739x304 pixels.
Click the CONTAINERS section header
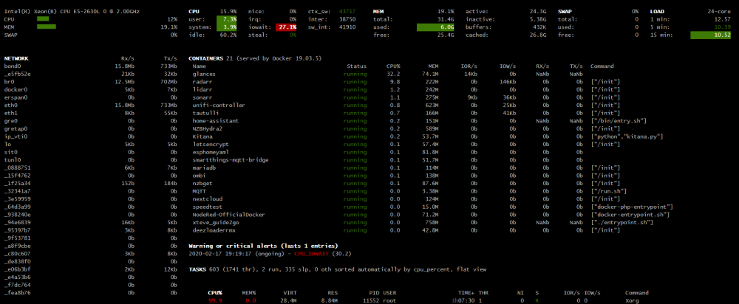tap(205, 58)
